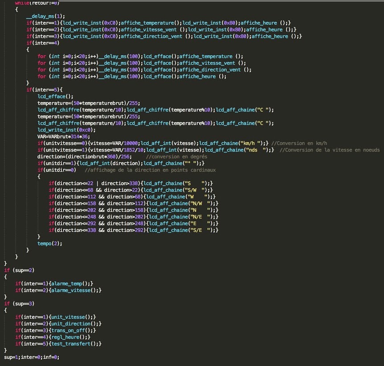Click the "Conversion de la vitesse en noeuds" comment
The width and height of the screenshot is (384, 366).
tap(332, 150)
